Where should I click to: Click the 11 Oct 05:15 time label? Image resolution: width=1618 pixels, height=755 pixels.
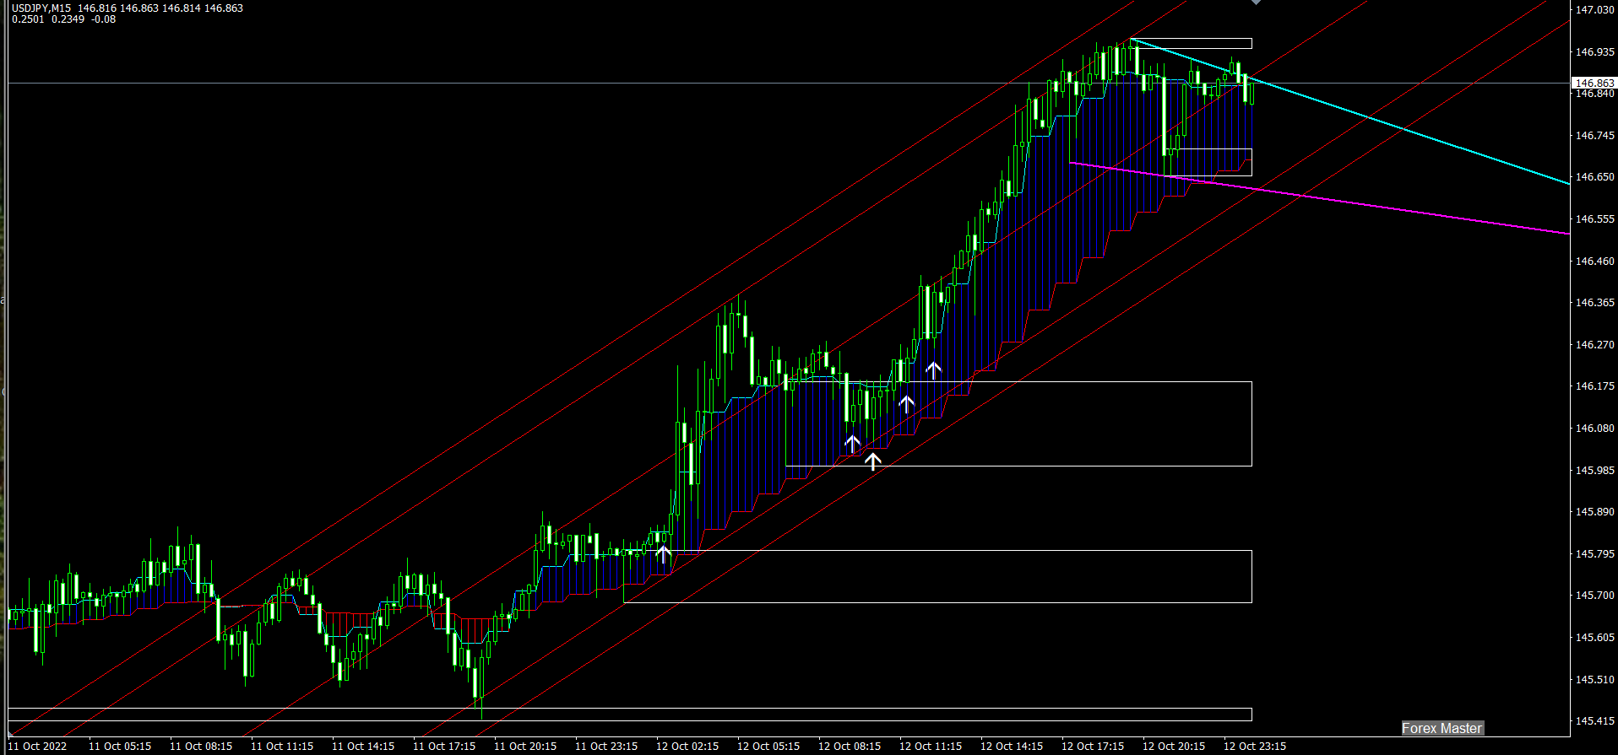coord(120,747)
